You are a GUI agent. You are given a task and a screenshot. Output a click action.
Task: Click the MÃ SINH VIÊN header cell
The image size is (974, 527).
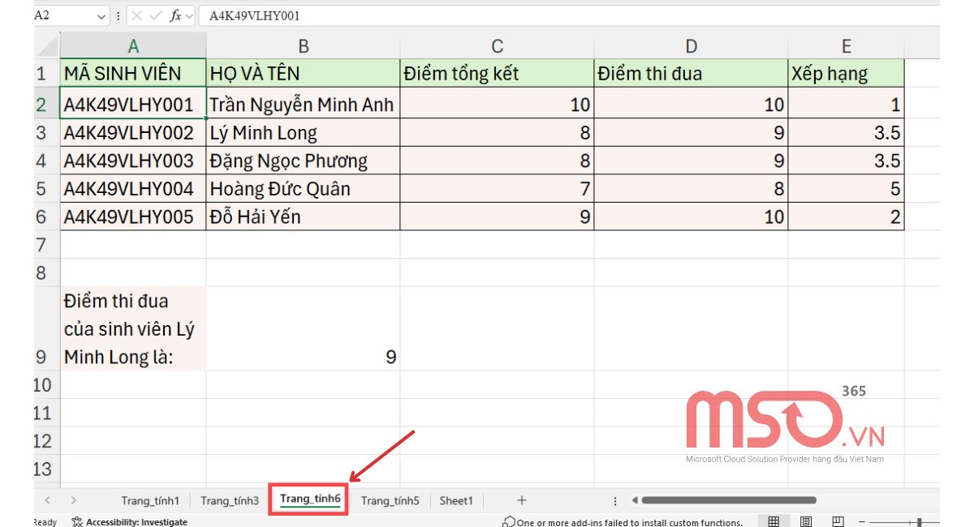(133, 73)
